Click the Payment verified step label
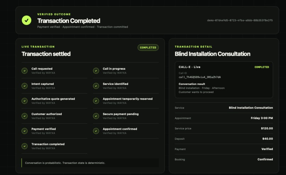Viewport: 286px width, 175px height. 44,129
